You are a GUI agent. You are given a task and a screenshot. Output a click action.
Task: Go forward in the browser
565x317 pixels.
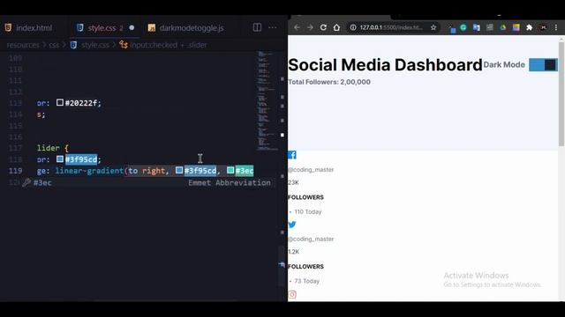(310, 27)
